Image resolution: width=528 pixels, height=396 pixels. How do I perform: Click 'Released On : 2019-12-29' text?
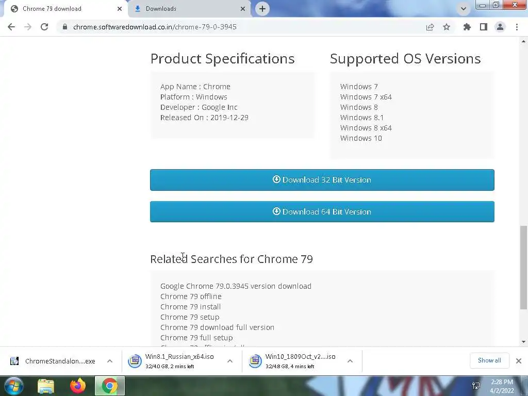coord(204,118)
